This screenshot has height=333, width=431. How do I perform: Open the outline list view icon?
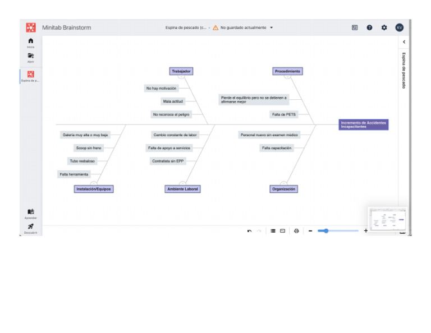pyautogui.click(x=273, y=231)
